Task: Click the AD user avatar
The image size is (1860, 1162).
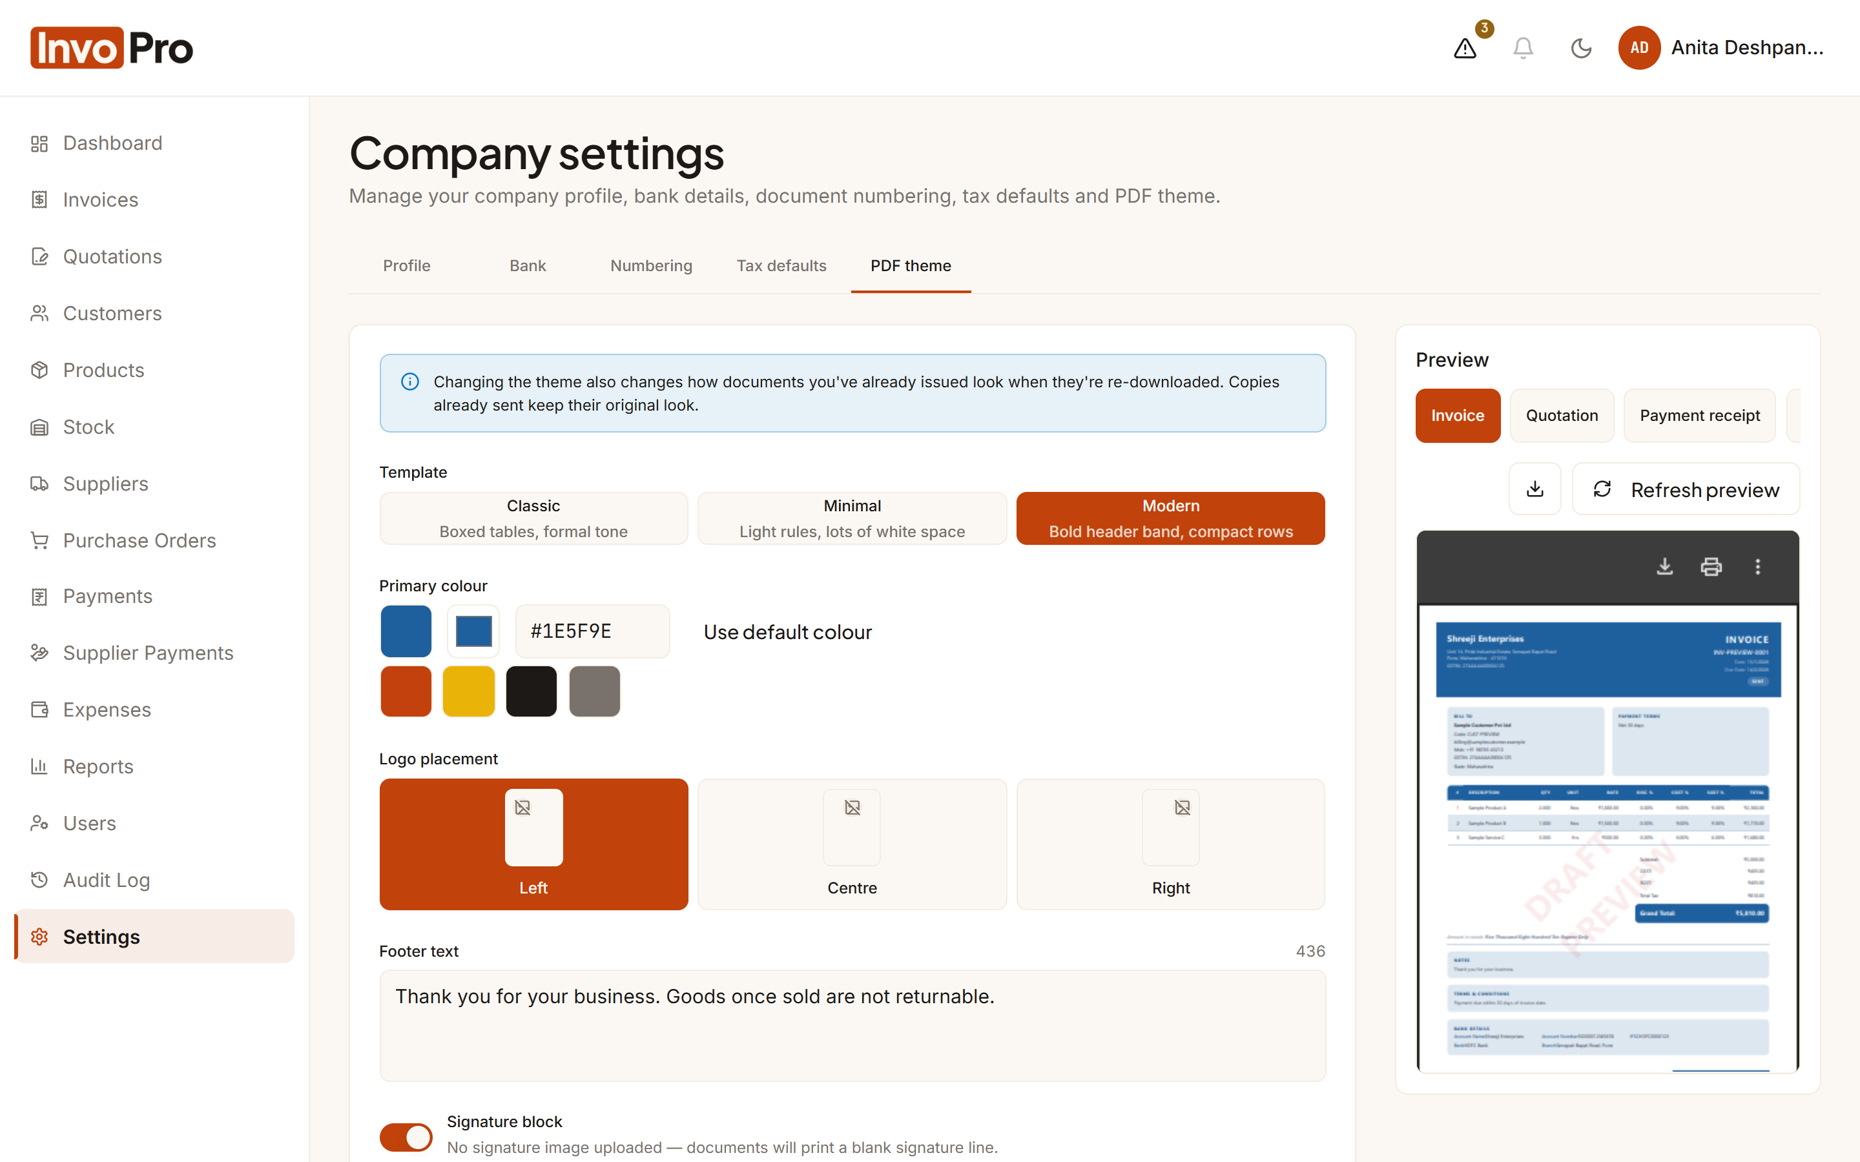Action: pos(1638,48)
